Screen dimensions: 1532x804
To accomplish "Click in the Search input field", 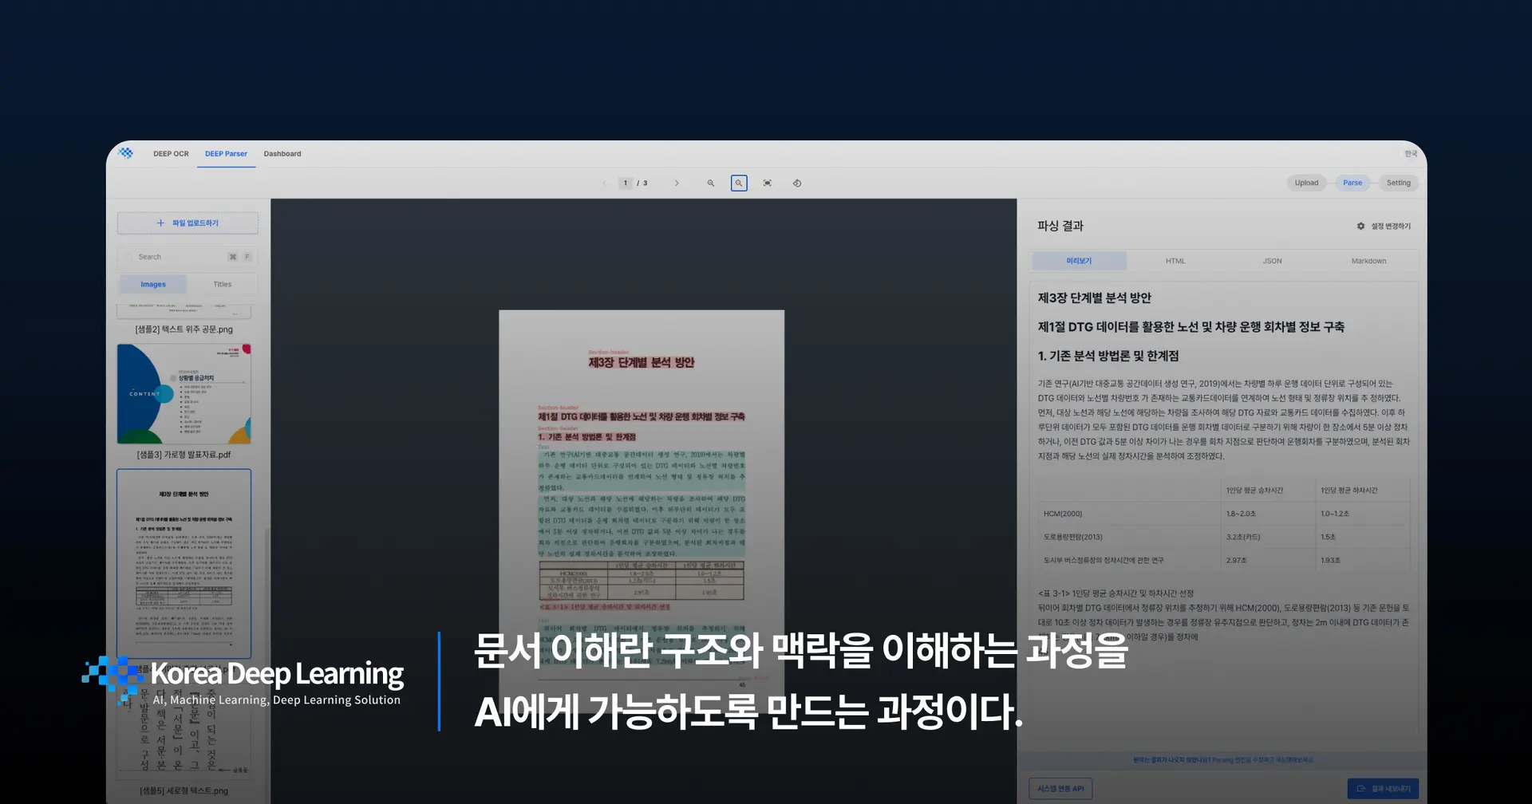I will tap(180, 257).
